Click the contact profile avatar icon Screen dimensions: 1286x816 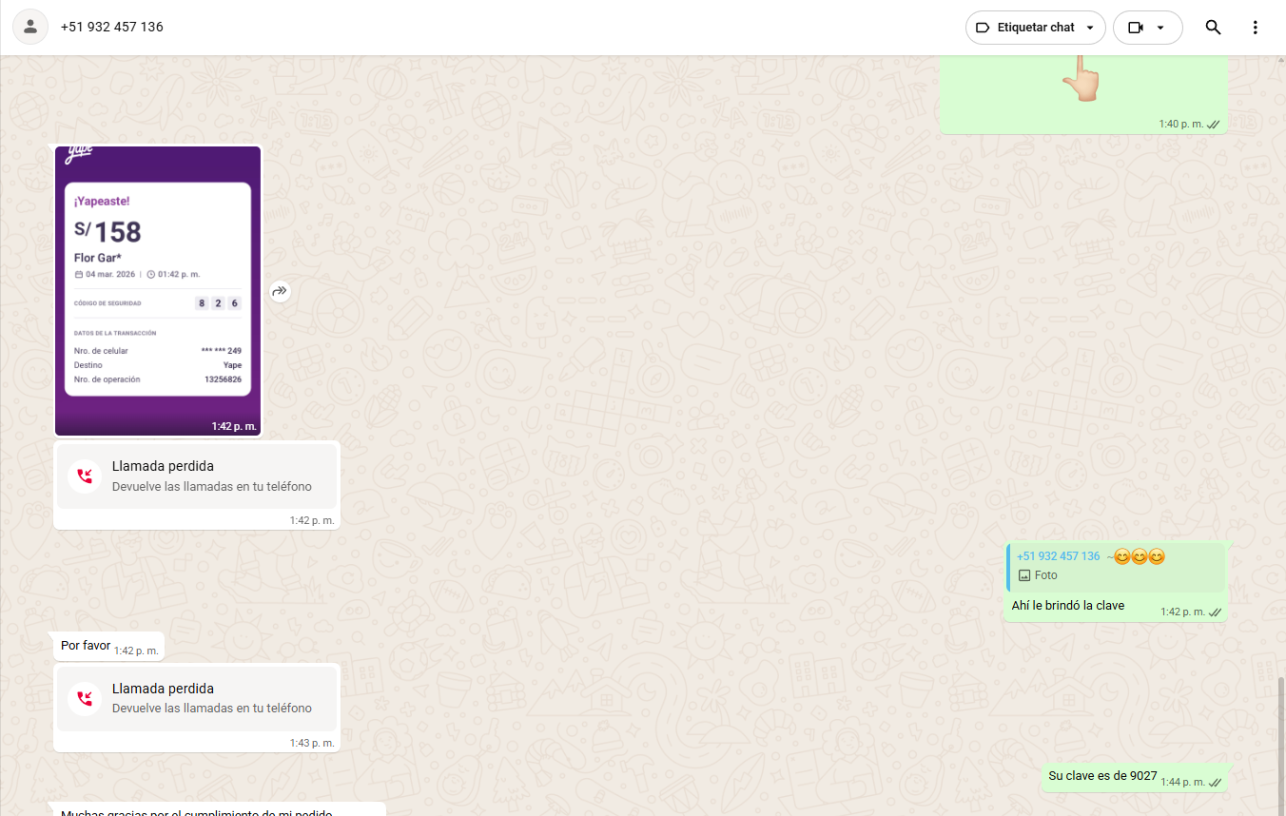[x=30, y=28]
